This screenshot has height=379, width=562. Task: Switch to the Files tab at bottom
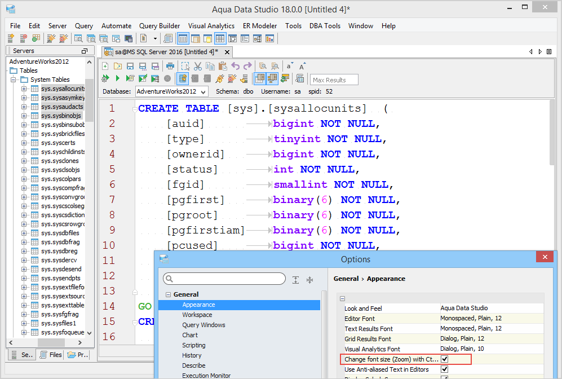click(x=50, y=355)
